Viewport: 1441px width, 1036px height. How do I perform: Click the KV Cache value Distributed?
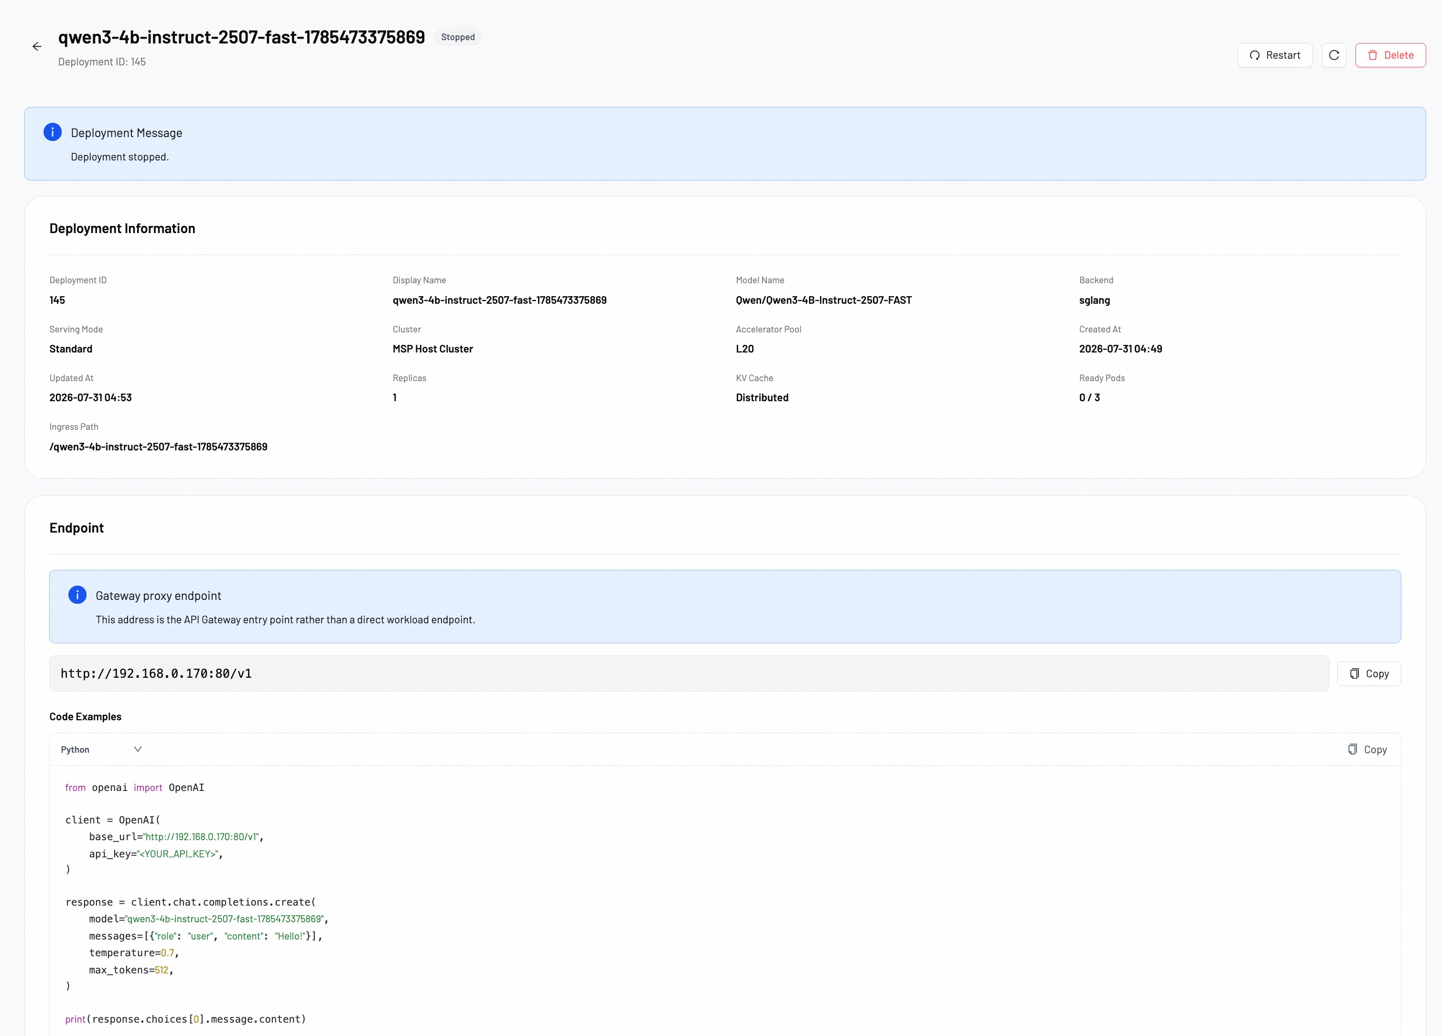tap(762, 397)
